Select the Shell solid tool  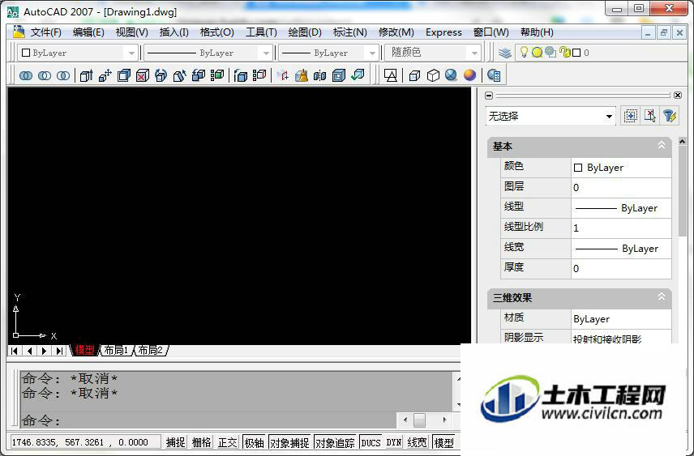pyautogui.click(x=339, y=75)
